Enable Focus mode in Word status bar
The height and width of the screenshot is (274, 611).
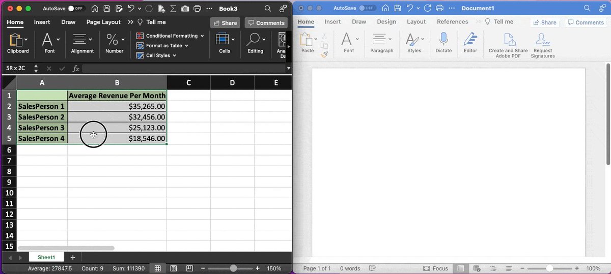coord(436,268)
